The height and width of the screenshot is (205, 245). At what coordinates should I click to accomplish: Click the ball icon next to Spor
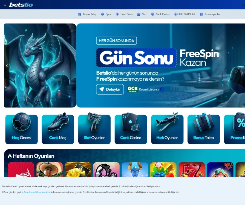tap(102, 14)
